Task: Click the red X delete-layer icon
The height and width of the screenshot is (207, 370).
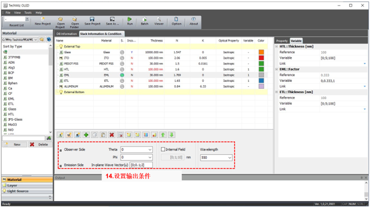Action: pos(112,135)
